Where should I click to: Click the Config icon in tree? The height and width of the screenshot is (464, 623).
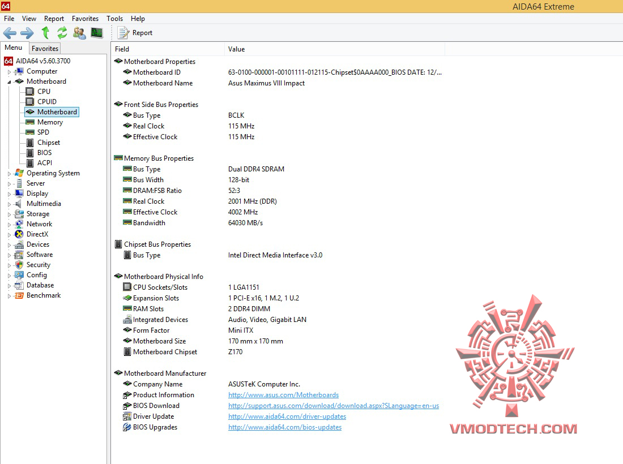point(19,275)
